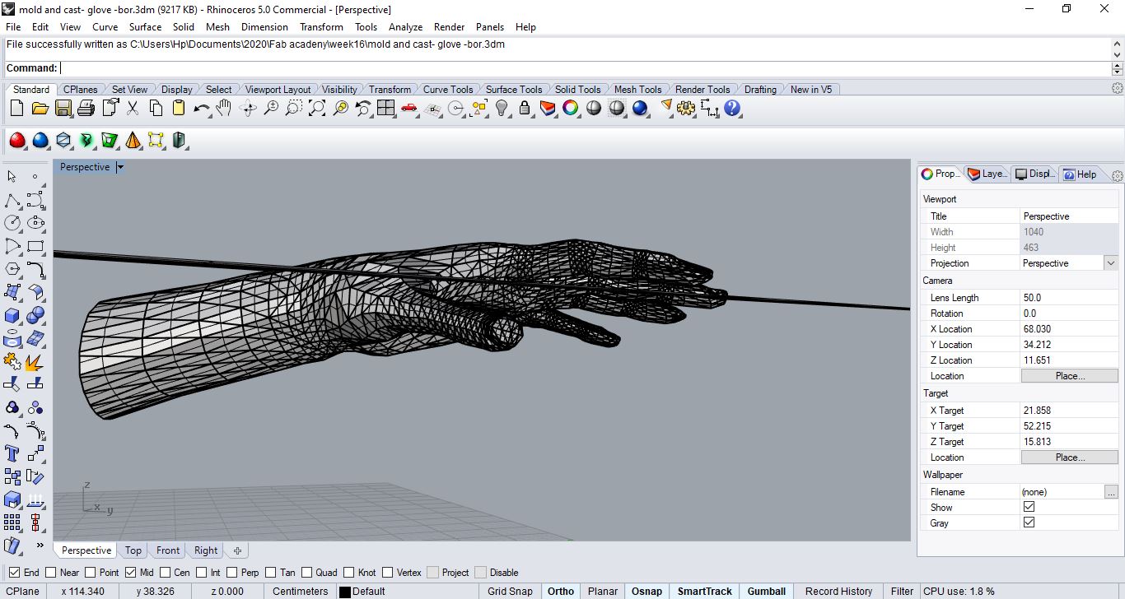Click the Undo arrow icon

(200, 108)
